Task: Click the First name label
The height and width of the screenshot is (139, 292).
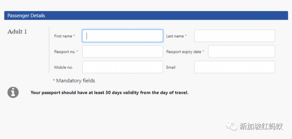Action: tap(63, 36)
